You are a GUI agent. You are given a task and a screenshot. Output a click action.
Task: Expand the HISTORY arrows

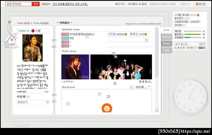[47, 92]
